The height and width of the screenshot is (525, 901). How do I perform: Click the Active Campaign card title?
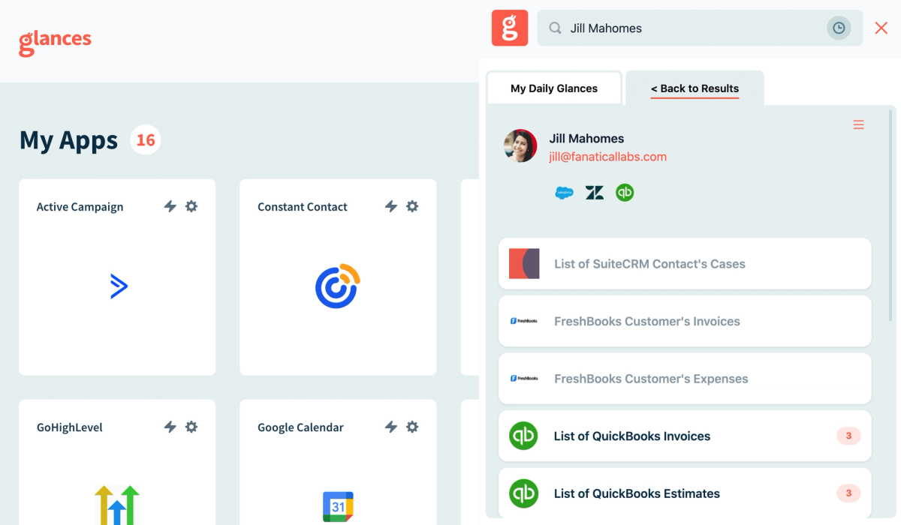(x=80, y=207)
